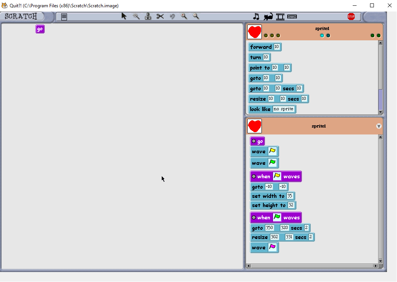The width and height of the screenshot is (397, 282).
Task: Toggle the cyan round indicator beside sprite1
Action: pyautogui.click(x=322, y=35)
